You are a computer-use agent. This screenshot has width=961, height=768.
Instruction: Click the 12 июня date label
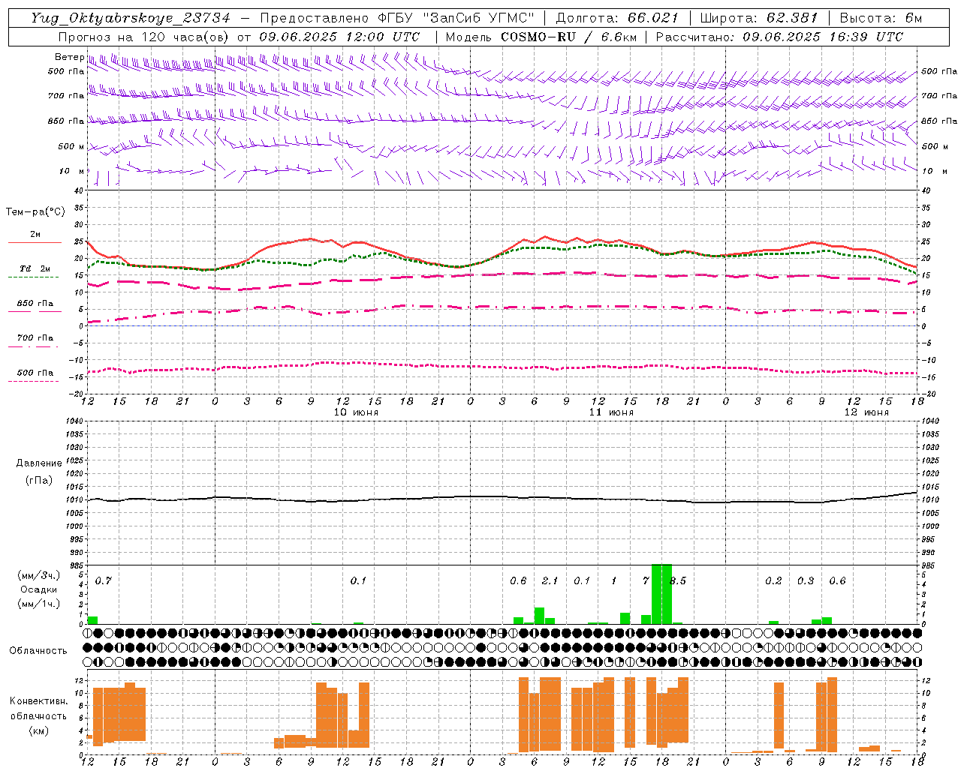tap(866, 412)
